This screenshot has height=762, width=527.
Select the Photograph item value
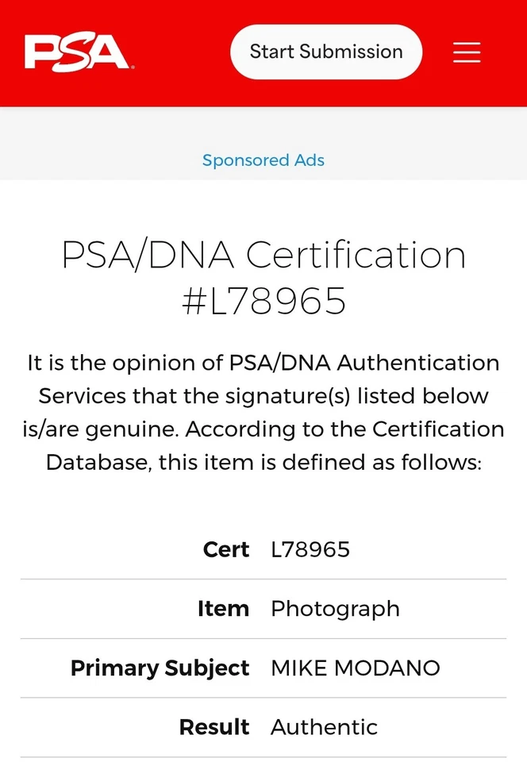point(335,609)
